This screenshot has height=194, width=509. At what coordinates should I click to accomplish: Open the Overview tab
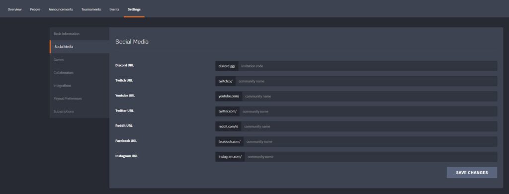[14, 9]
